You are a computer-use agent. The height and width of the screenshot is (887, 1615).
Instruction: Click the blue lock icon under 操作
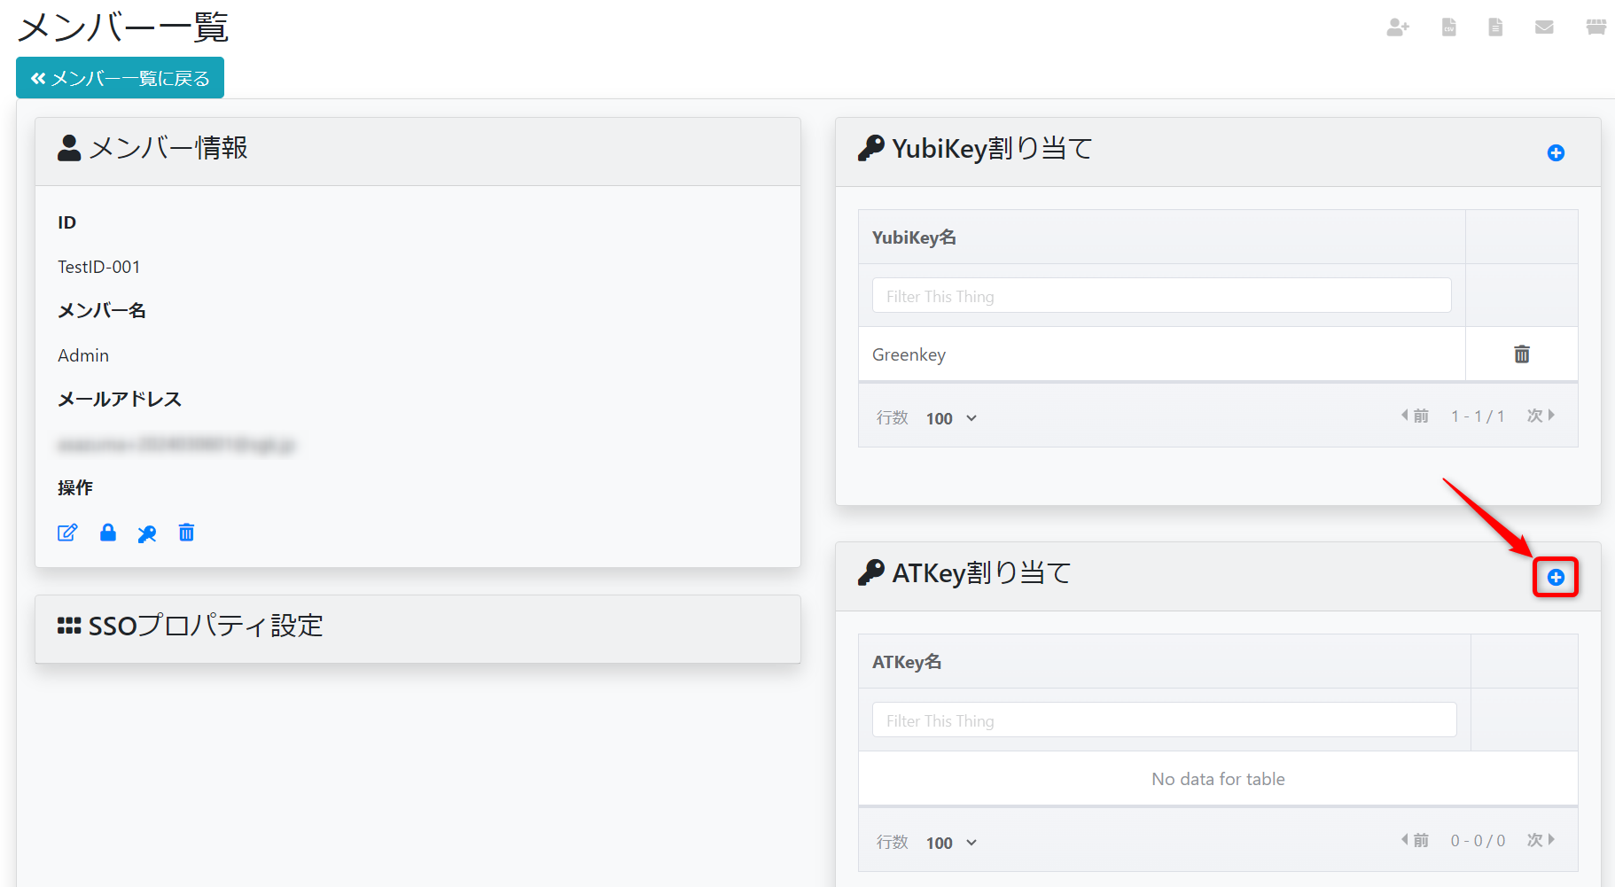point(108,533)
